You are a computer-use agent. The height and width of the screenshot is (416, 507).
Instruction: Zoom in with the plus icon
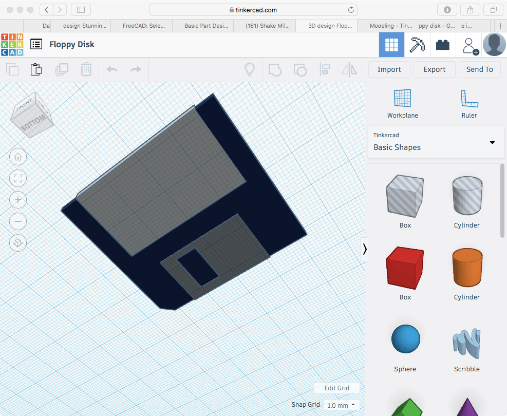(x=18, y=200)
